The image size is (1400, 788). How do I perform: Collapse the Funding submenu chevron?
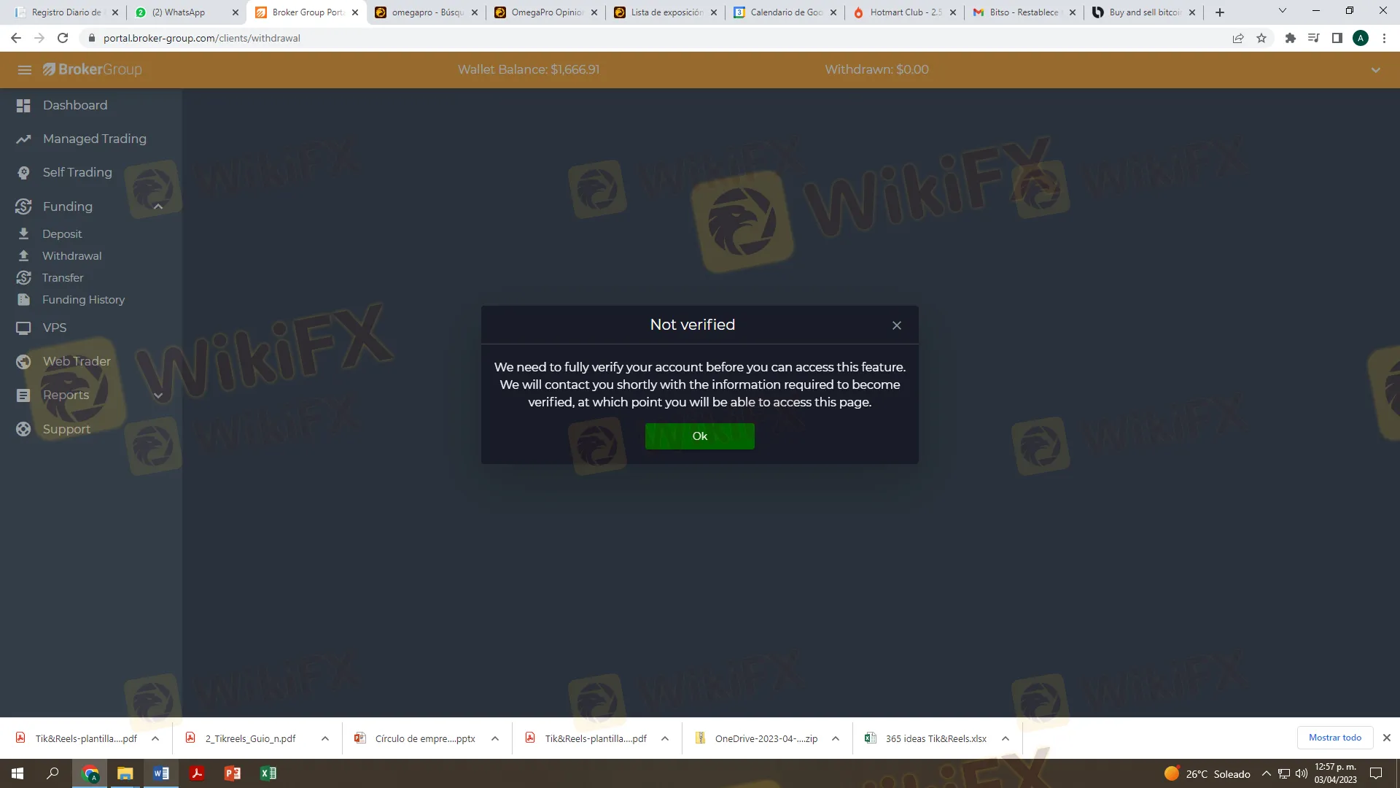pyautogui.click(x=158, y=206)
